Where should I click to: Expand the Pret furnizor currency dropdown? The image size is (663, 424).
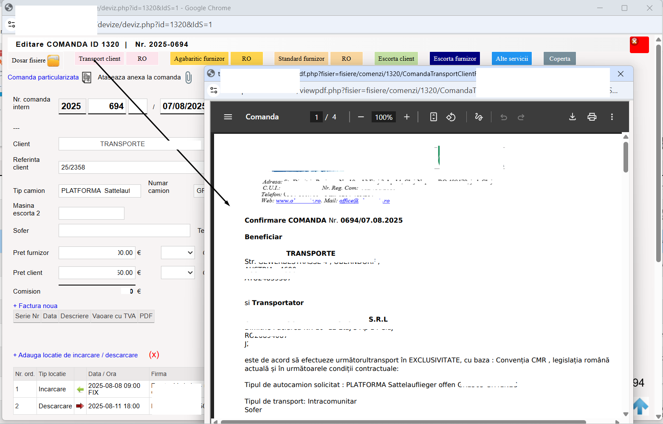pyautogui.click(x=178, y=253)
